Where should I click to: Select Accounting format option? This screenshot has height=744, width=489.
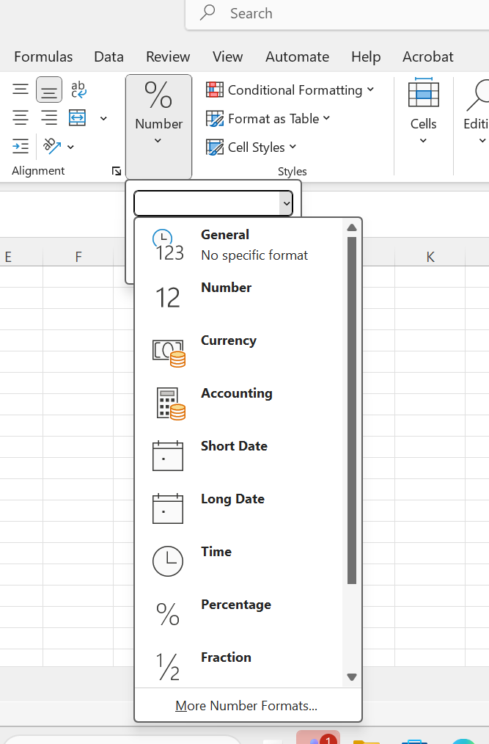click(238, 403)
